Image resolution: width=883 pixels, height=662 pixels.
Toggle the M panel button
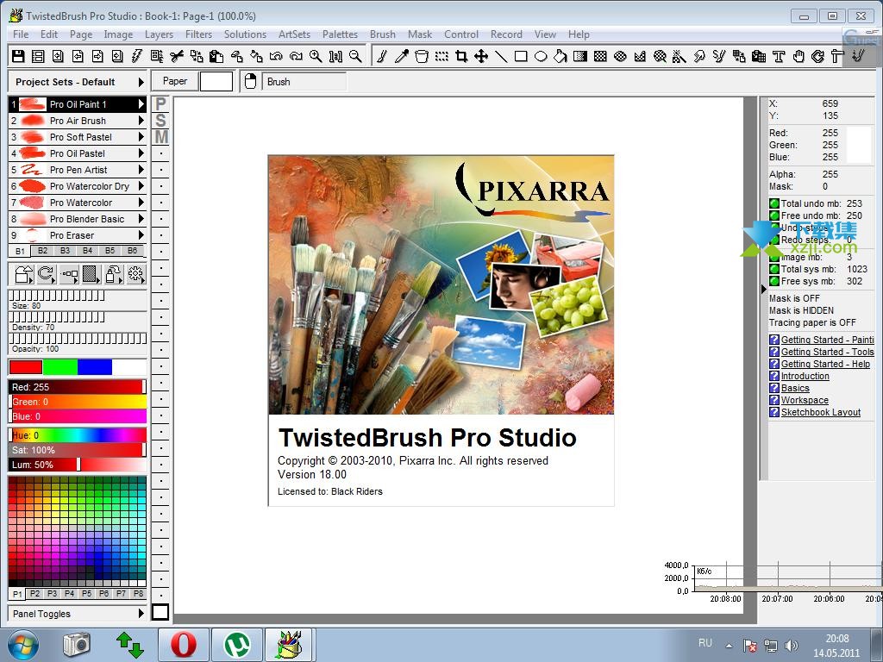tap(160, 137)
